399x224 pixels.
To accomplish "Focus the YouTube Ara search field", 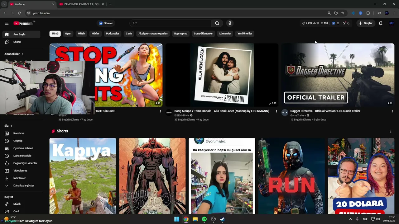I will coord(170,23).
